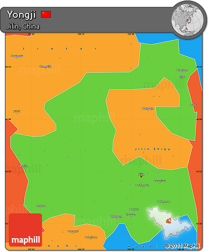Click the Jilin province inset map
209x252 pixels.
click(x=169, y=222)
